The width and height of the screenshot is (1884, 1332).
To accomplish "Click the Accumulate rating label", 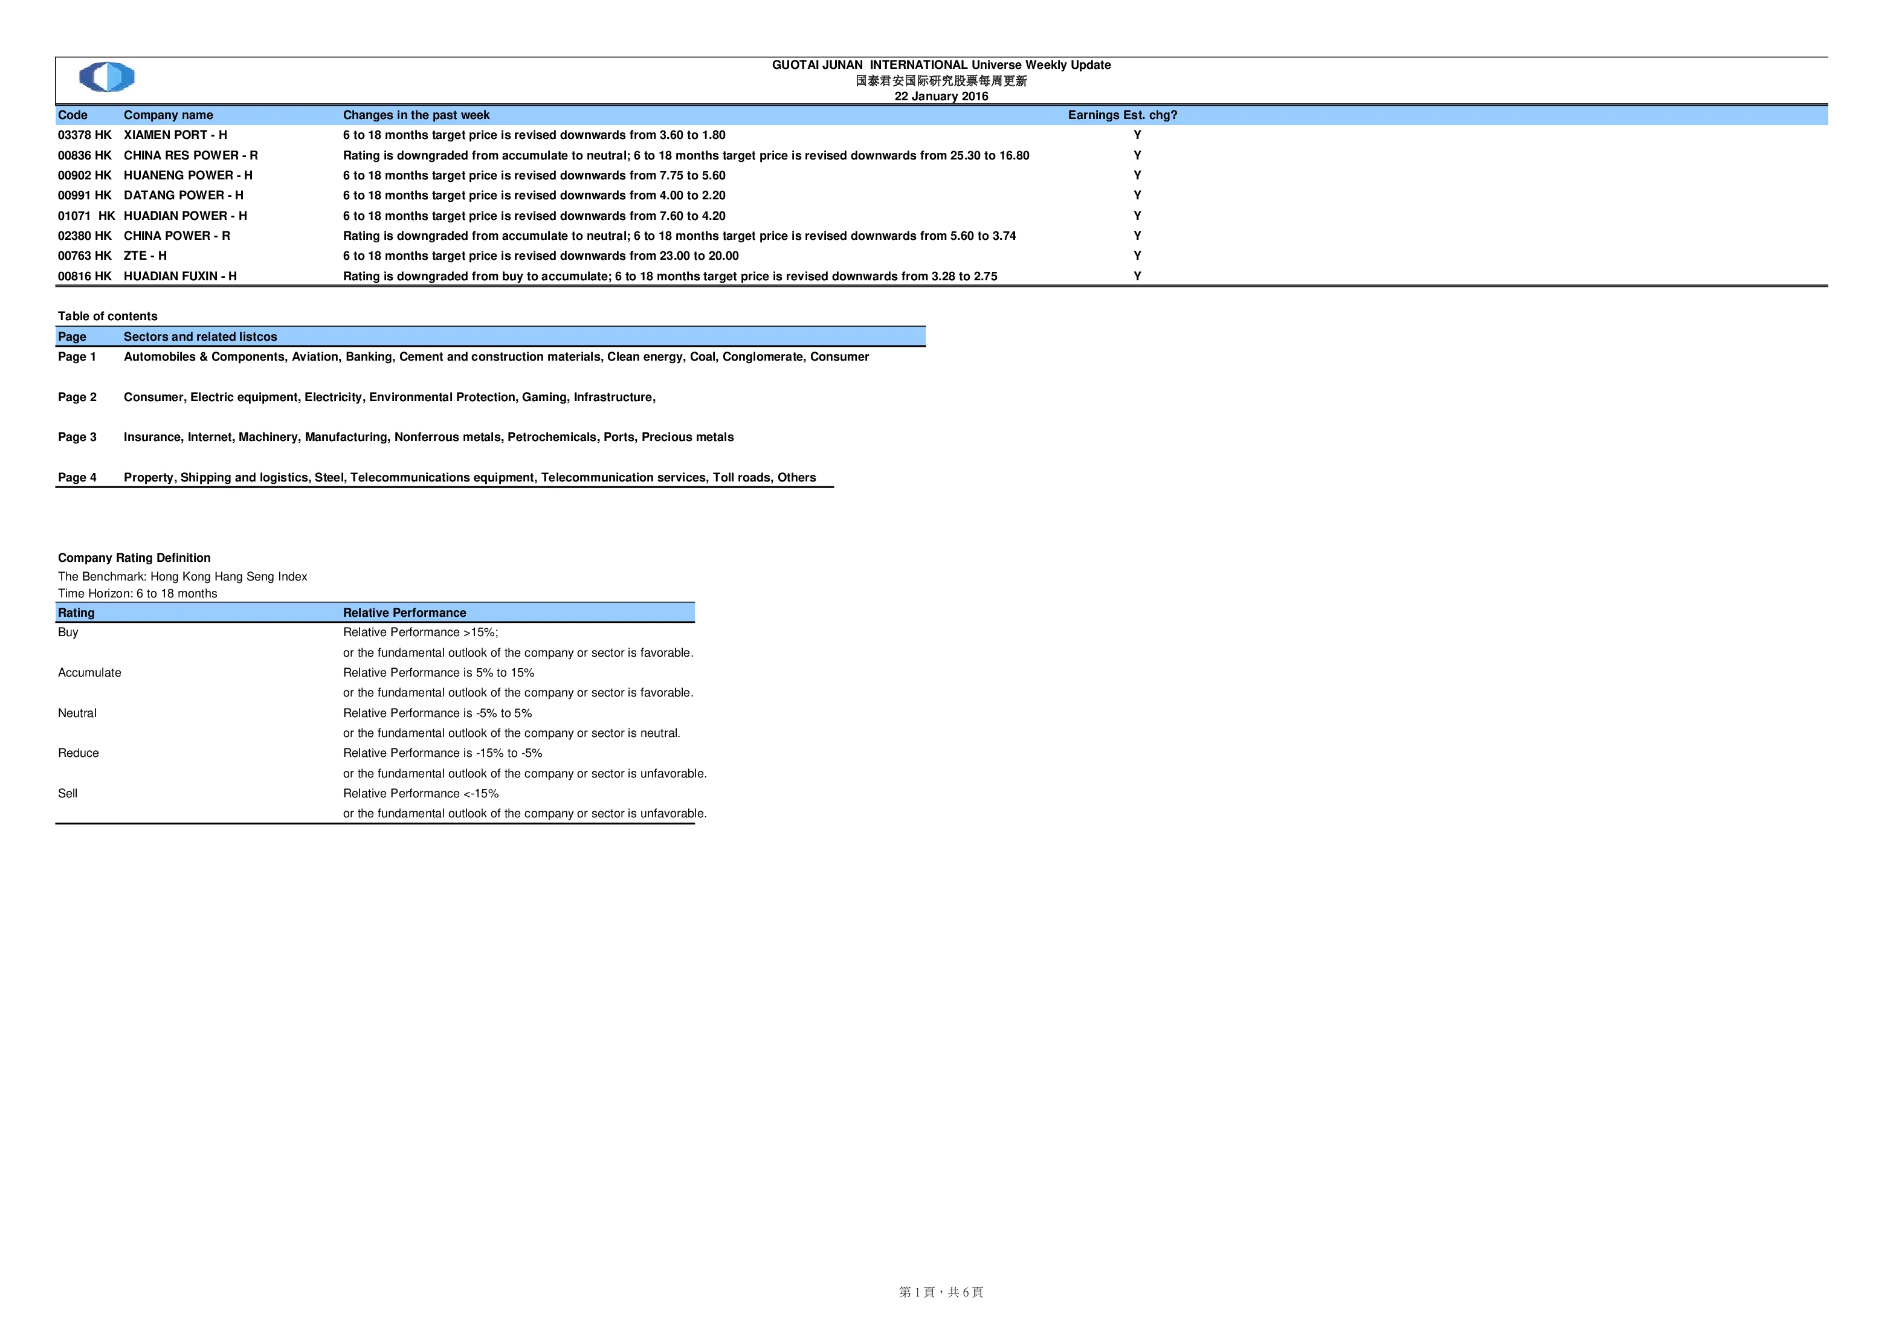I will point(89,672).
